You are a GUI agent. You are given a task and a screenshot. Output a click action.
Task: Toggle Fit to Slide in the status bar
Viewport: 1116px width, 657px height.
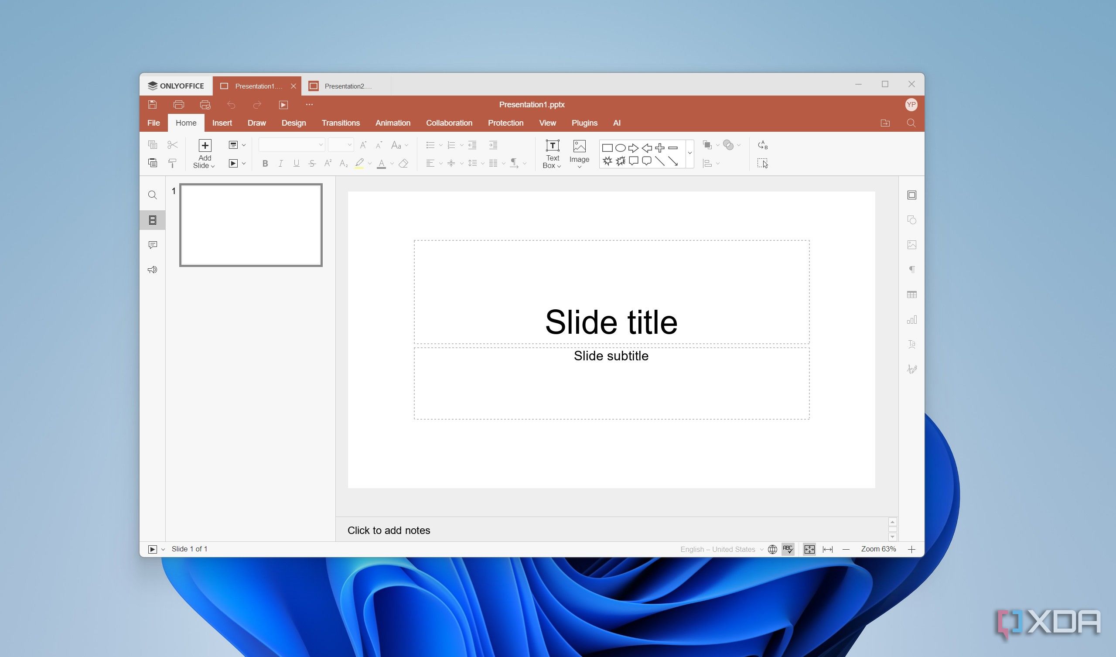pos(809,549)
